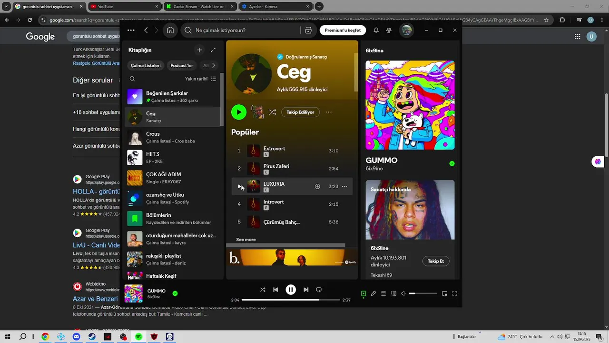Click green saved checkmark beside GUMMO in right panel
This screenshot has height=343, width=609.
click(x=452, y=163)
